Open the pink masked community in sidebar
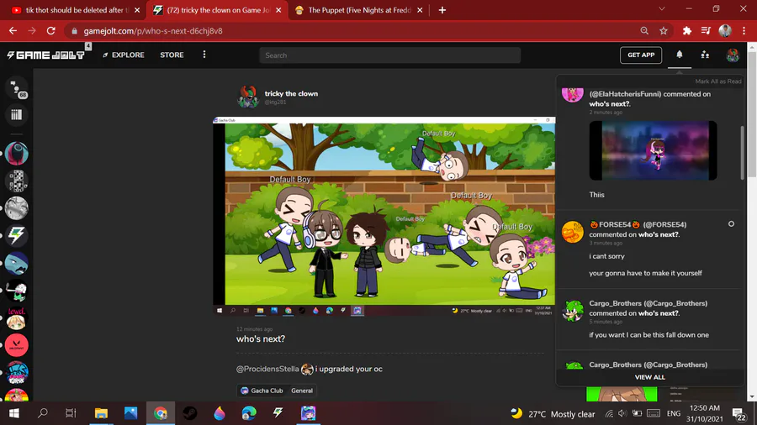757x425 pixels. (x=17, y=154)
